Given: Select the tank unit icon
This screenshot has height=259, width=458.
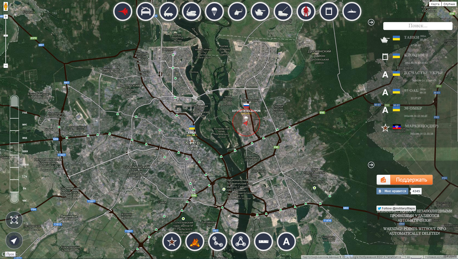Looking at the screenshot, I should pyautogui.click(x=260, y=11).
